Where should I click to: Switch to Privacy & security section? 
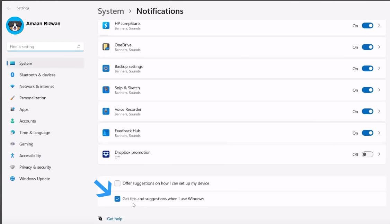click(36, 167)
